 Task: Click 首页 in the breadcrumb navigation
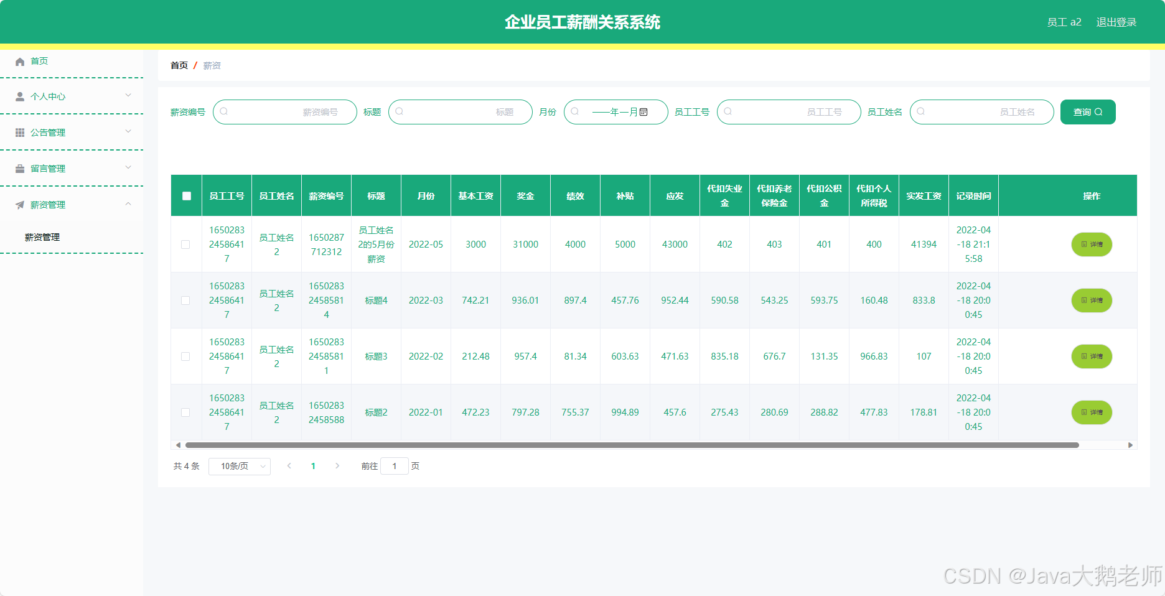tap(178, 65)
